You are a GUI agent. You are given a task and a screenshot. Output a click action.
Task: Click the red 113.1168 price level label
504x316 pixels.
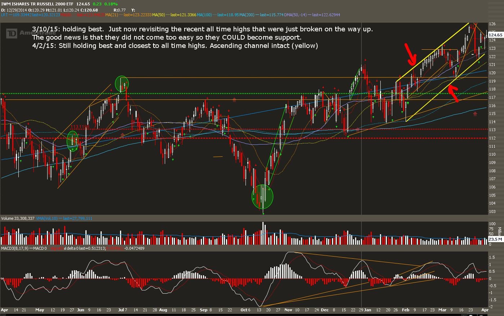[x=80, y=127]
